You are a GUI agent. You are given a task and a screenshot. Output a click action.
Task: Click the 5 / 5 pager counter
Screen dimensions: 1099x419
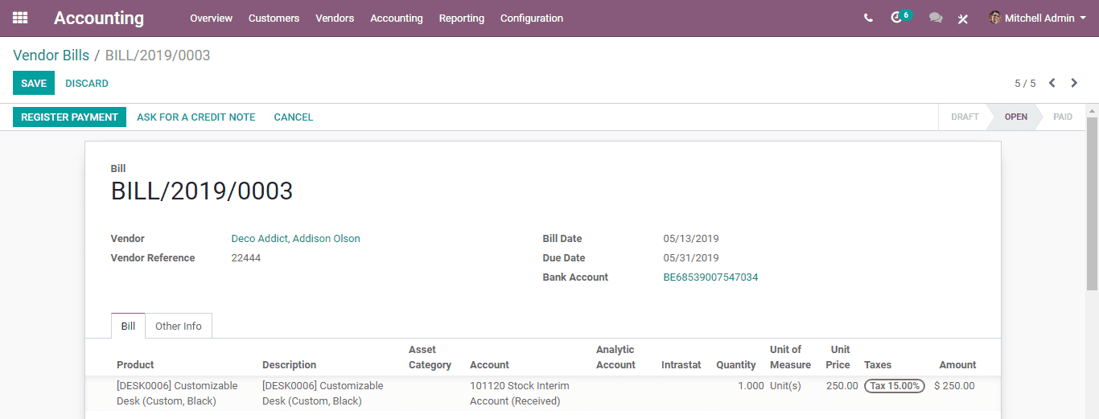pyautogui.click(x=1025, y=84)
